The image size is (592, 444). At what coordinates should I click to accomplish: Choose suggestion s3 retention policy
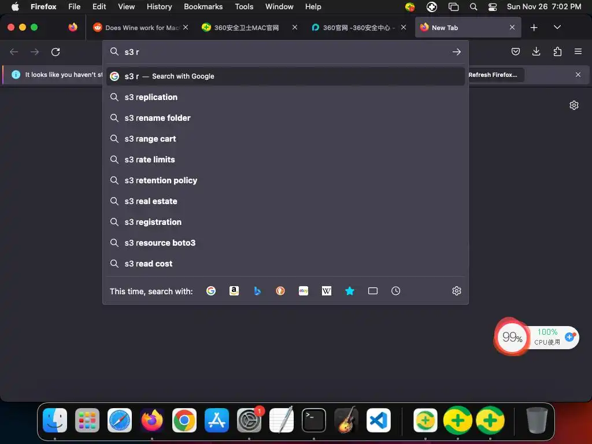point(286,180)
